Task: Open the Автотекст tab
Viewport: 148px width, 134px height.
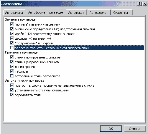Action: [x=76, y=13]
